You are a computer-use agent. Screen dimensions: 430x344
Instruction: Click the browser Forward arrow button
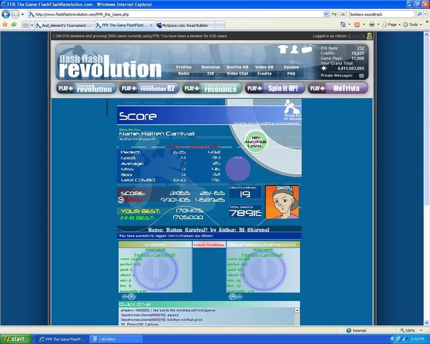[16, 14]
